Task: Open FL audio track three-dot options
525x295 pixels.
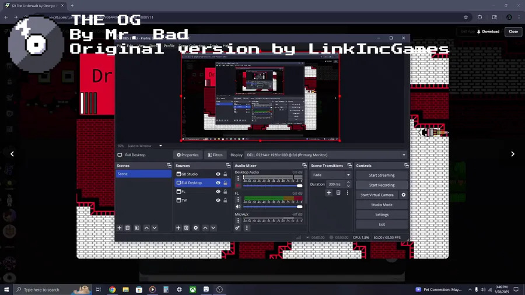Action: 238,199
